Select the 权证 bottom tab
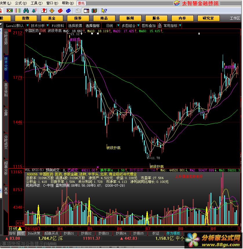This screenshot has width=243, height=249. click(156, 233)
